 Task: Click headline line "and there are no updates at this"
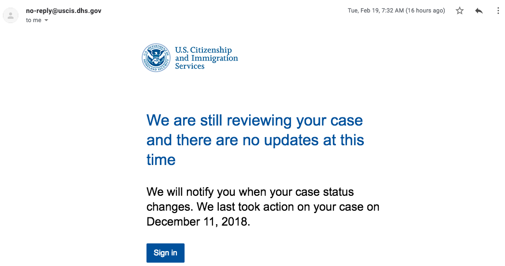(x=255, y=140)
